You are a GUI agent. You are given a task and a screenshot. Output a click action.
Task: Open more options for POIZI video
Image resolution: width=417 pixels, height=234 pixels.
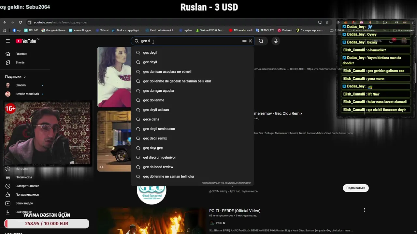pyautogui.click(x=364, y=210)
